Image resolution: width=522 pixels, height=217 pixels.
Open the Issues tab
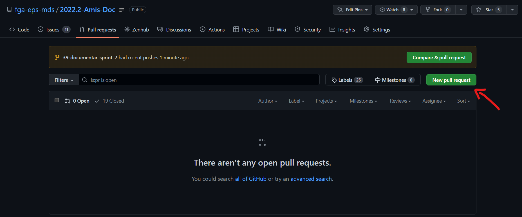pos(54,30)
